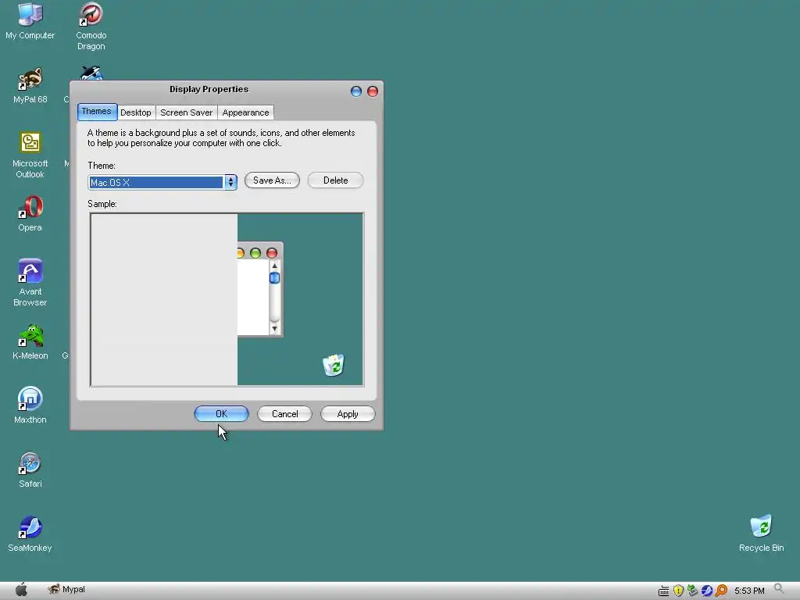
Task: Click the Display Properties title bar
Action: [209, 90]
